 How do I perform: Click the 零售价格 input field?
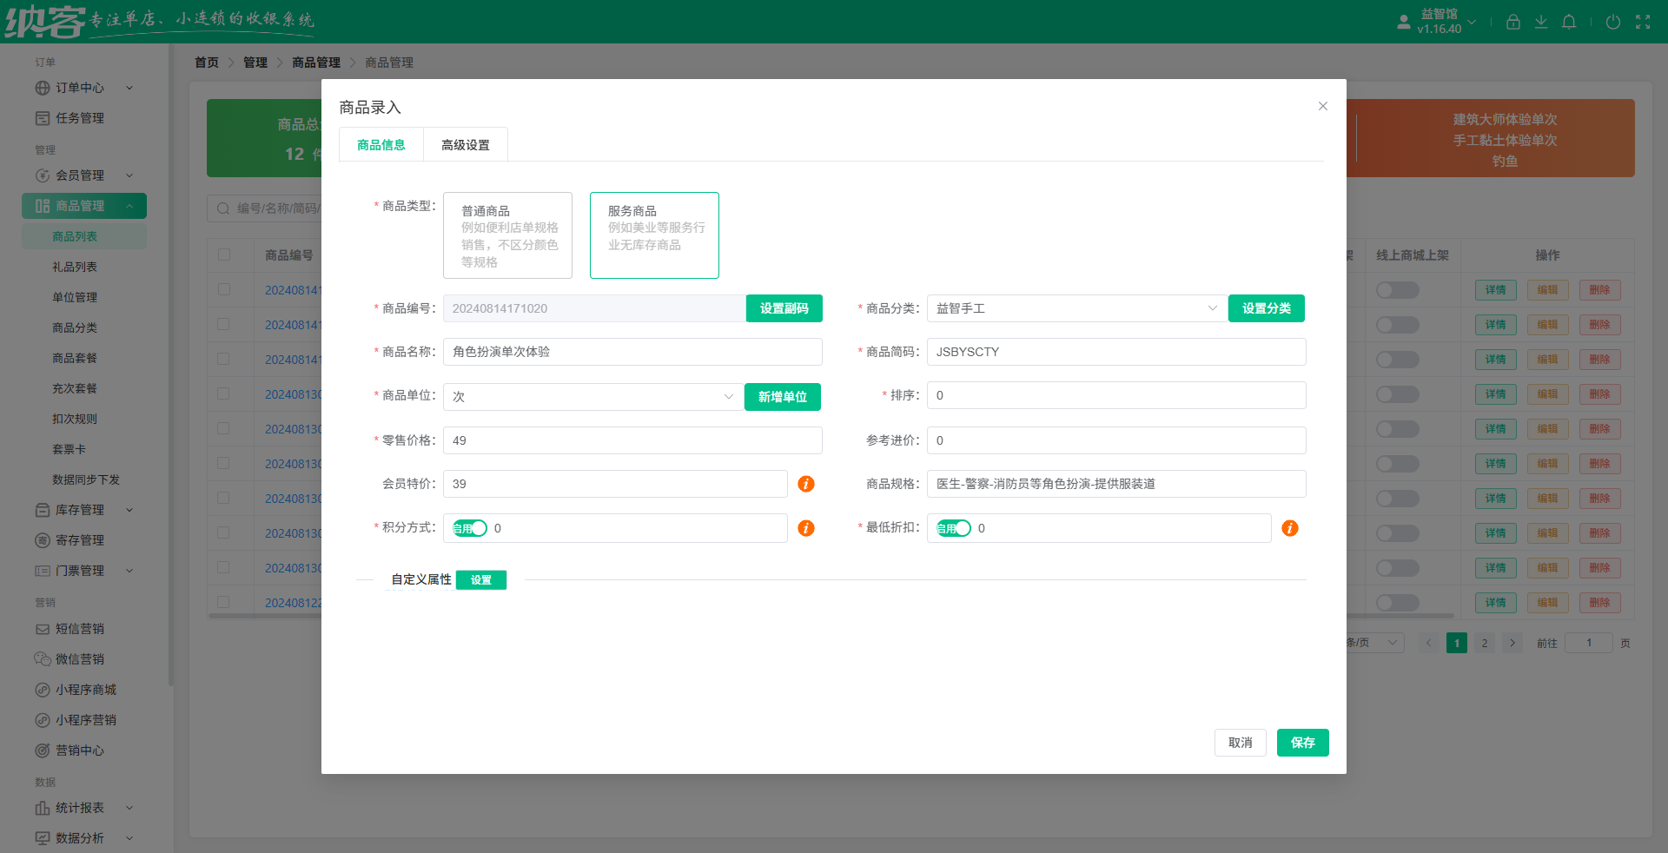pos(632,440)
